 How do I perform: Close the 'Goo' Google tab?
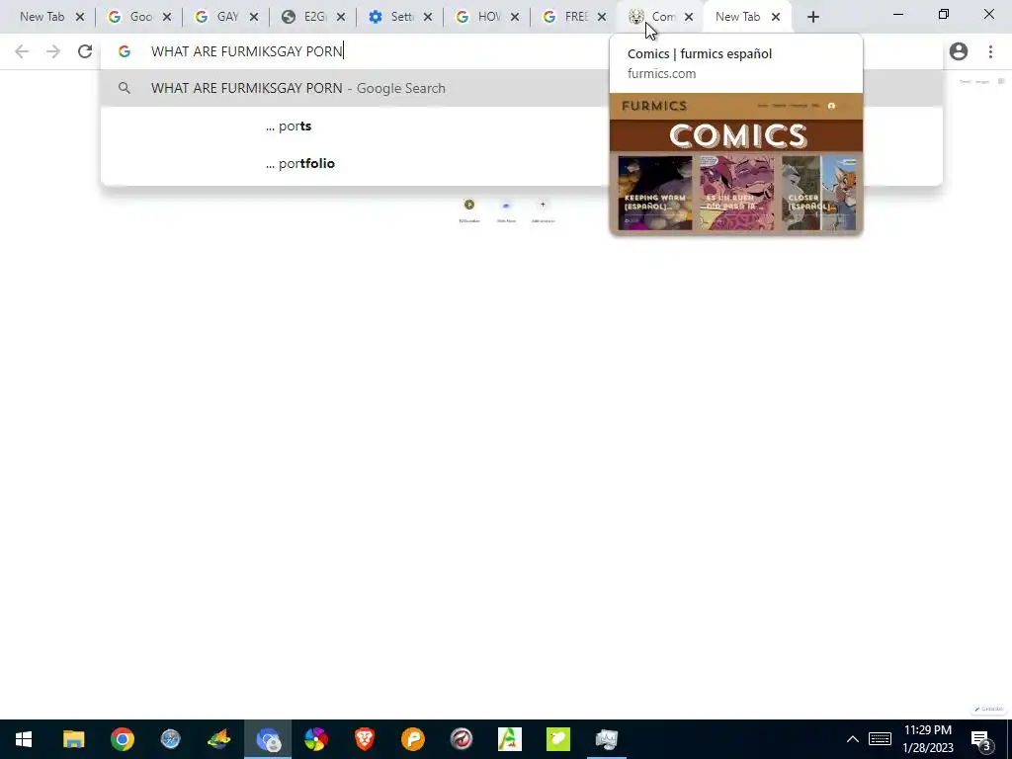tap(167, 18)
